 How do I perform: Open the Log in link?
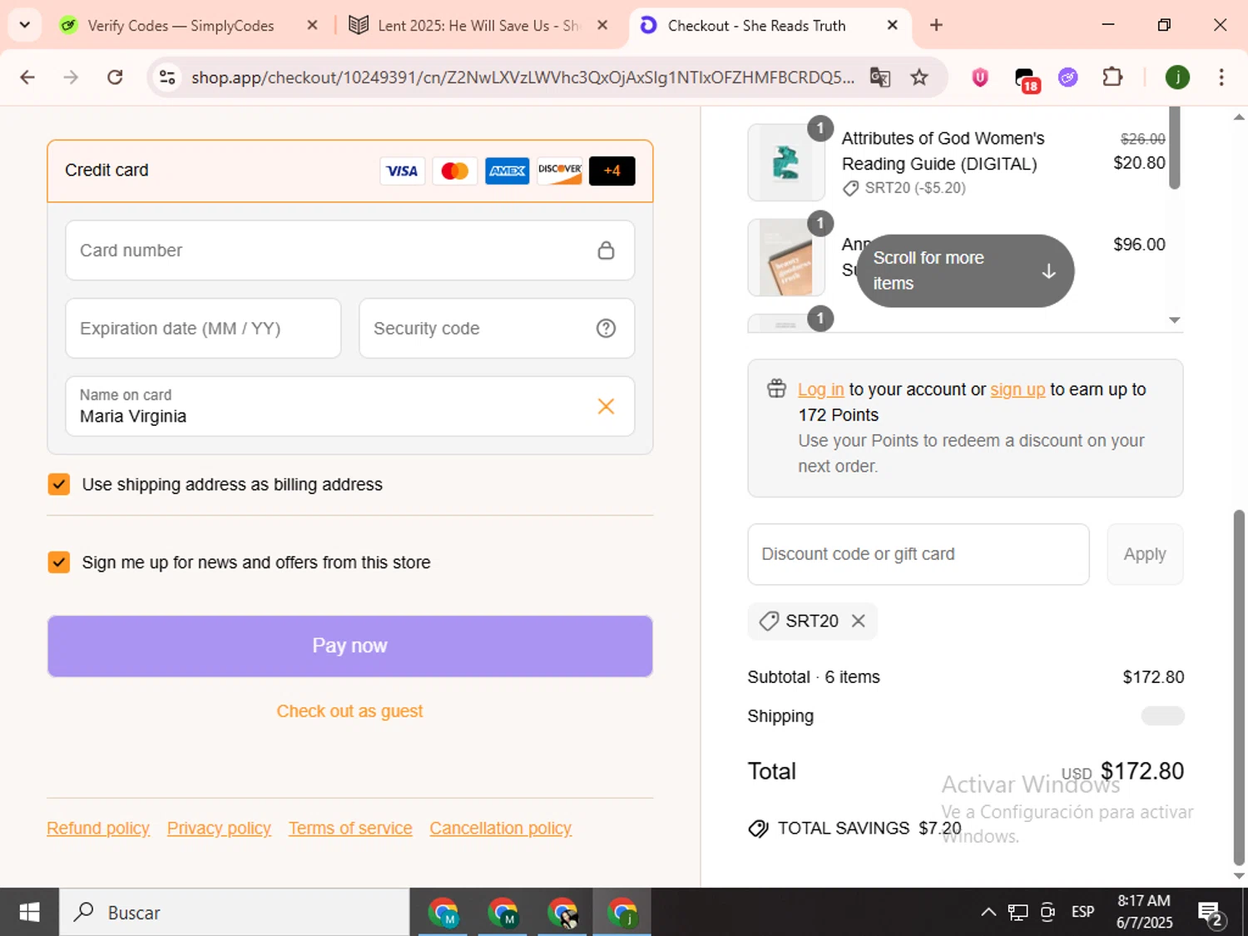tap(821, 389)
